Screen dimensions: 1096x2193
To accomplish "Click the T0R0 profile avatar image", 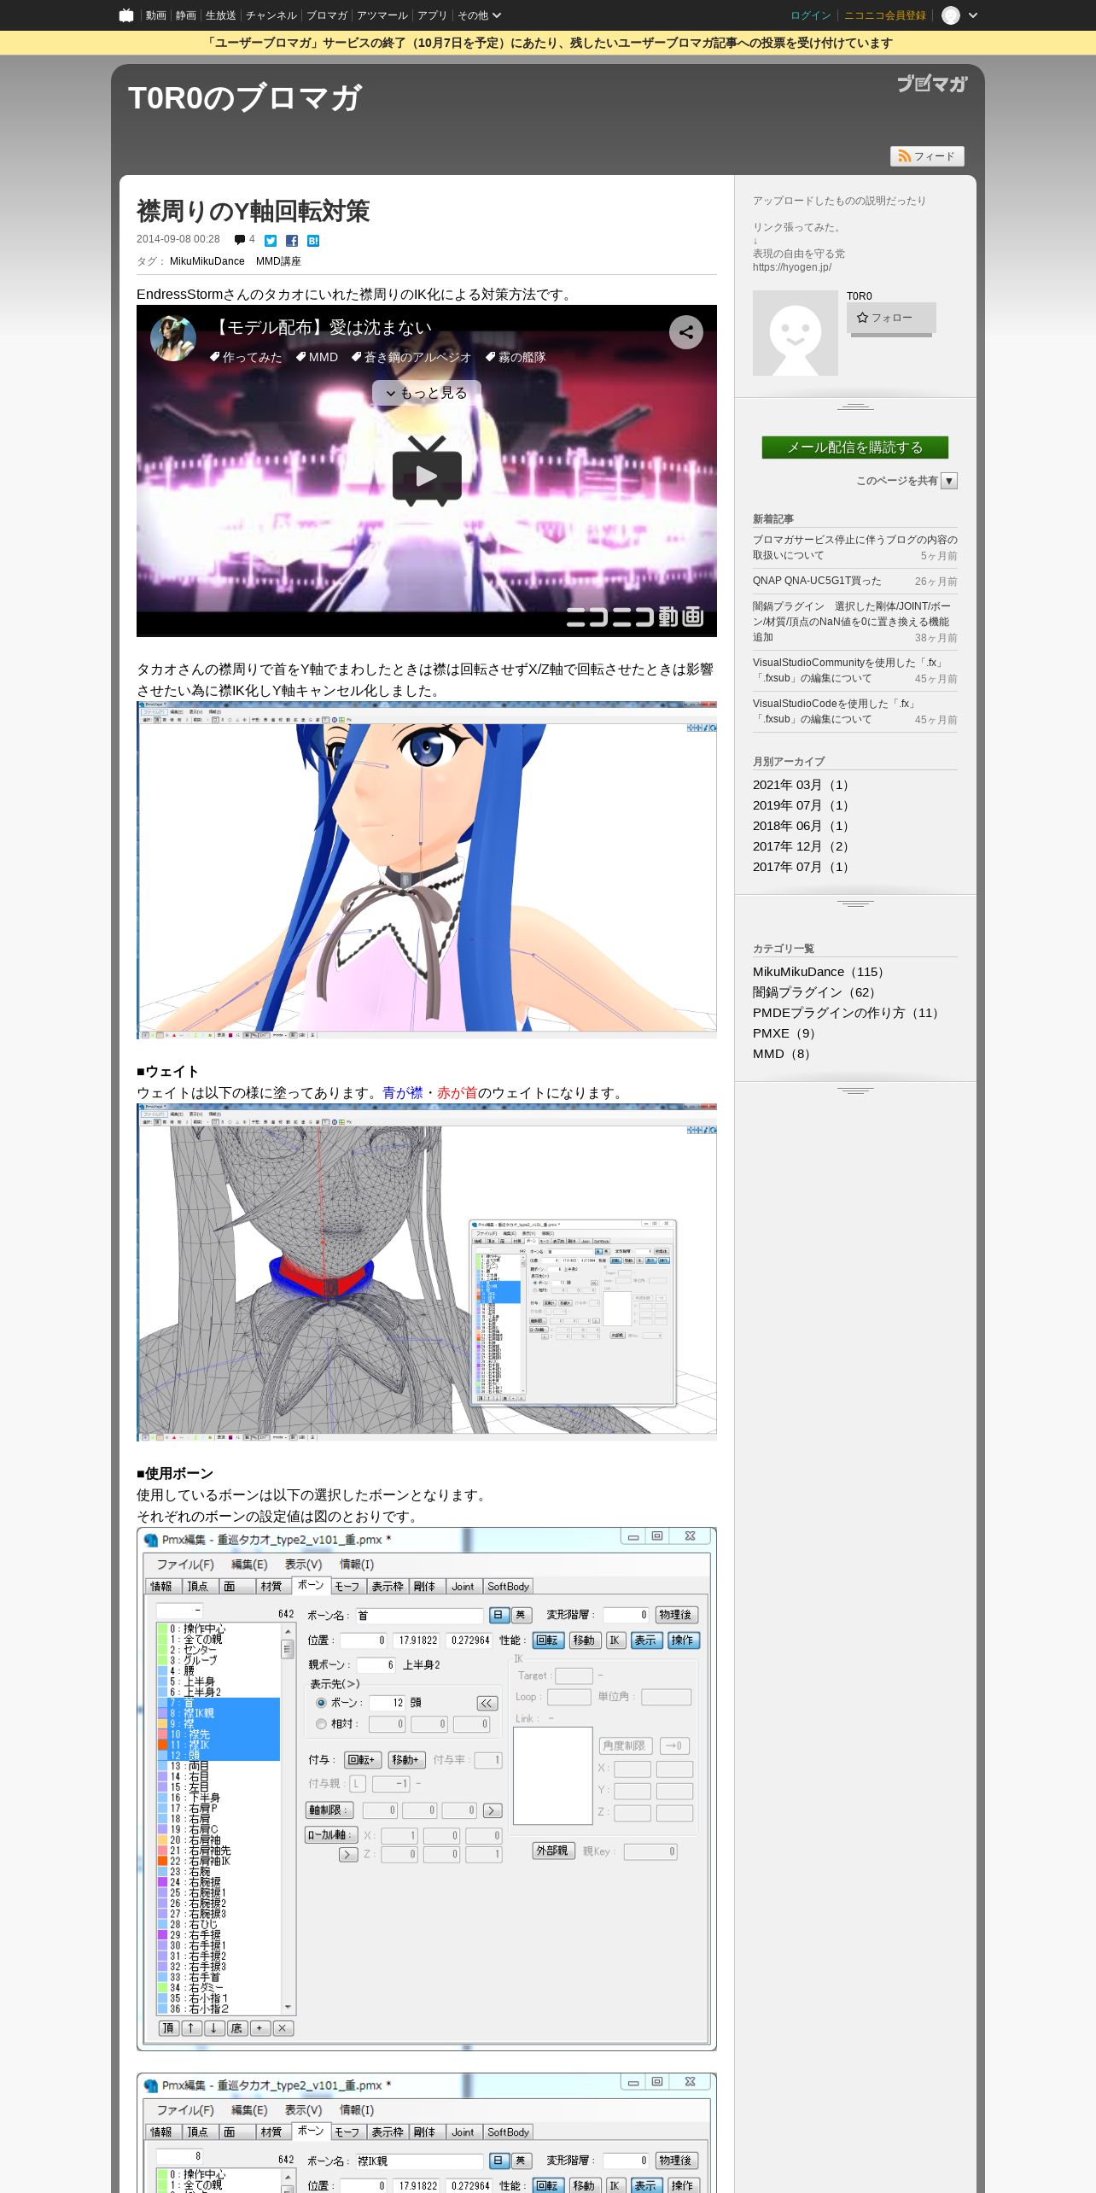I will click(796, 333).
